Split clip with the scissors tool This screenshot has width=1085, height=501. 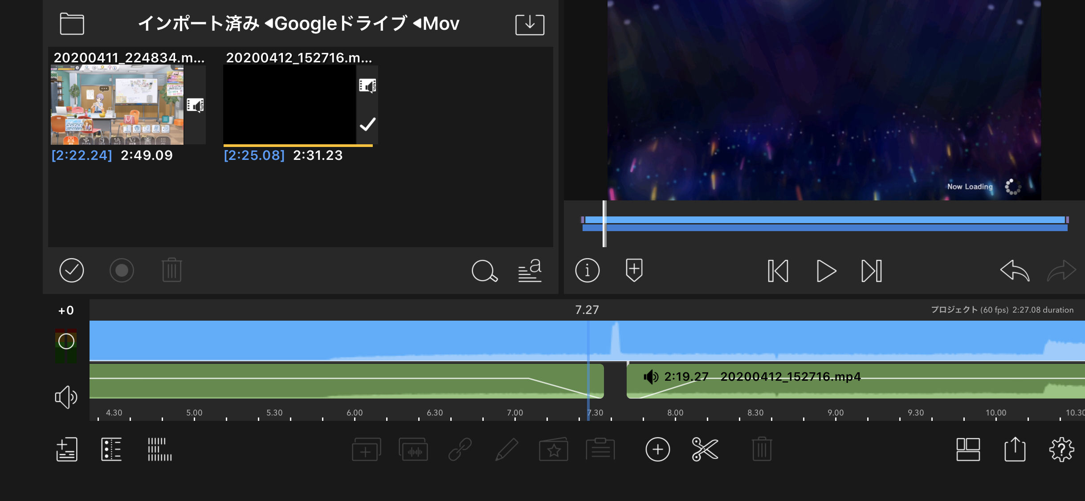pos(705,449)
